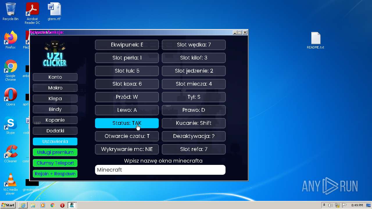Launch VLC media player from desktop
This screenshot has height=209, width=372.
tap(10, 184)
